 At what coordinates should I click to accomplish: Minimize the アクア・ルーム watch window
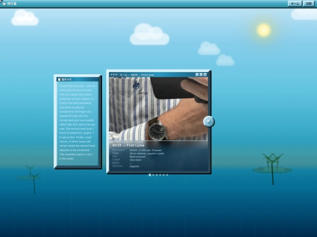197,74
